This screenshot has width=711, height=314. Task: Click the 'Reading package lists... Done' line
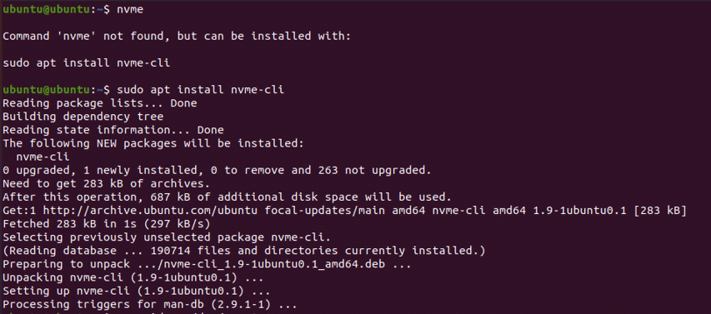tap(100, 103)
